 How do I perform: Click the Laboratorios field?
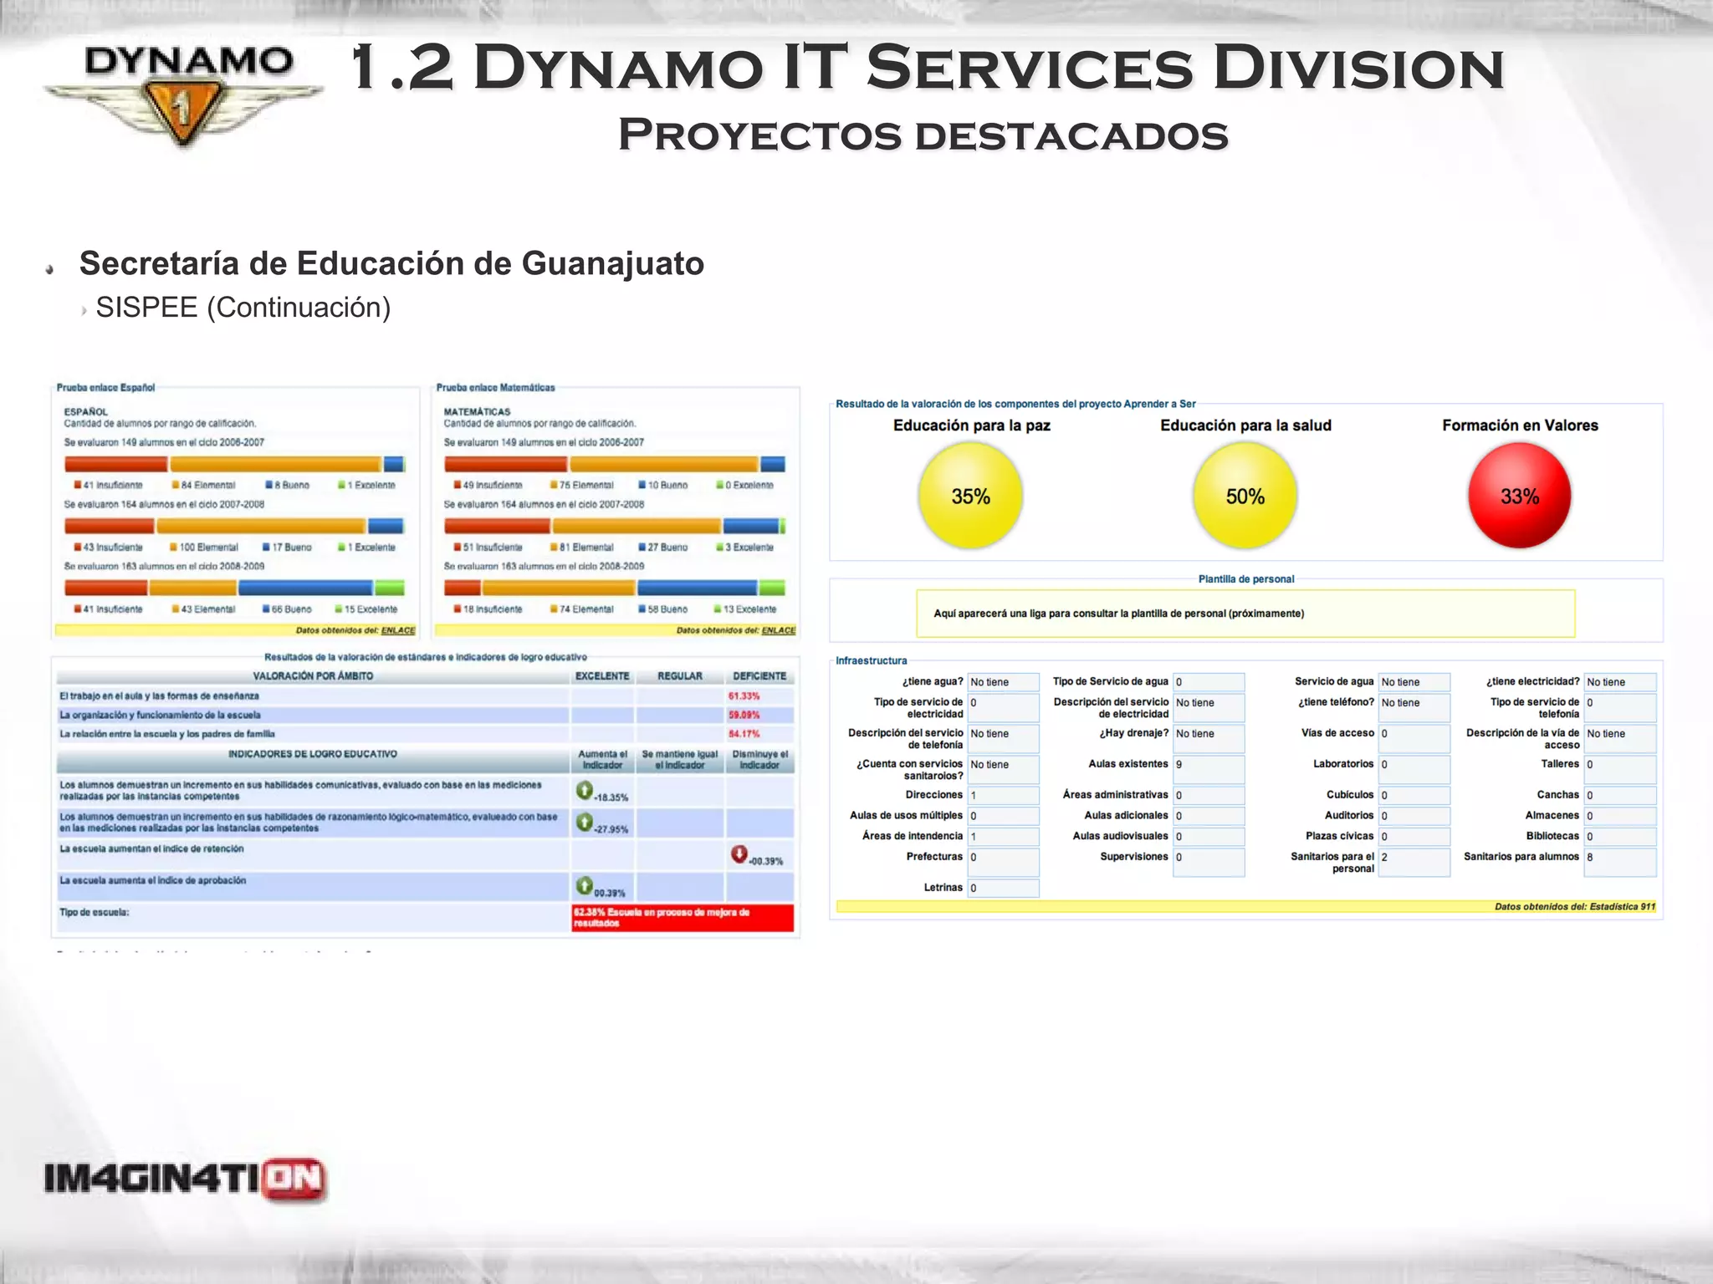(x=1414, y=770)
